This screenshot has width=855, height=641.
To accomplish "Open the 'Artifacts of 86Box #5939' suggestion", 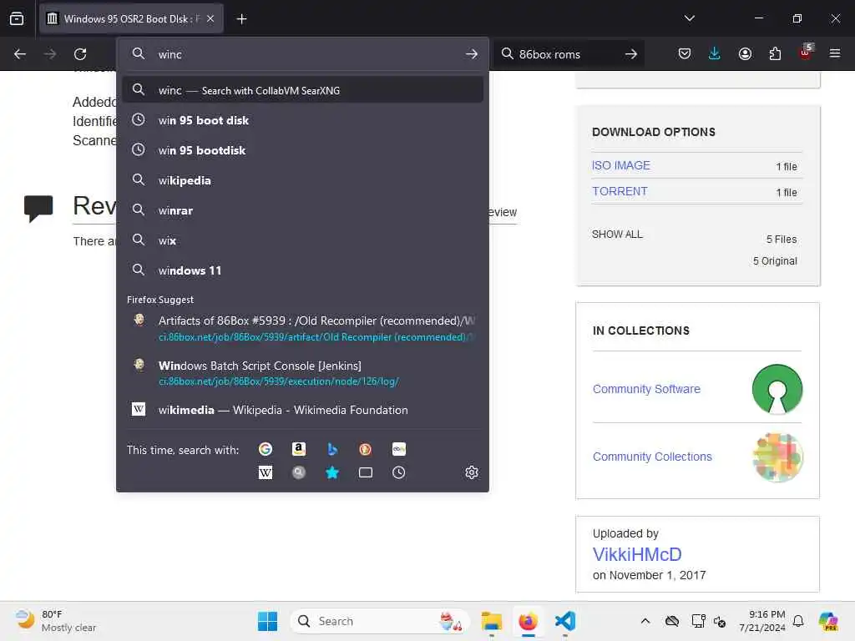I will [302, 328].
